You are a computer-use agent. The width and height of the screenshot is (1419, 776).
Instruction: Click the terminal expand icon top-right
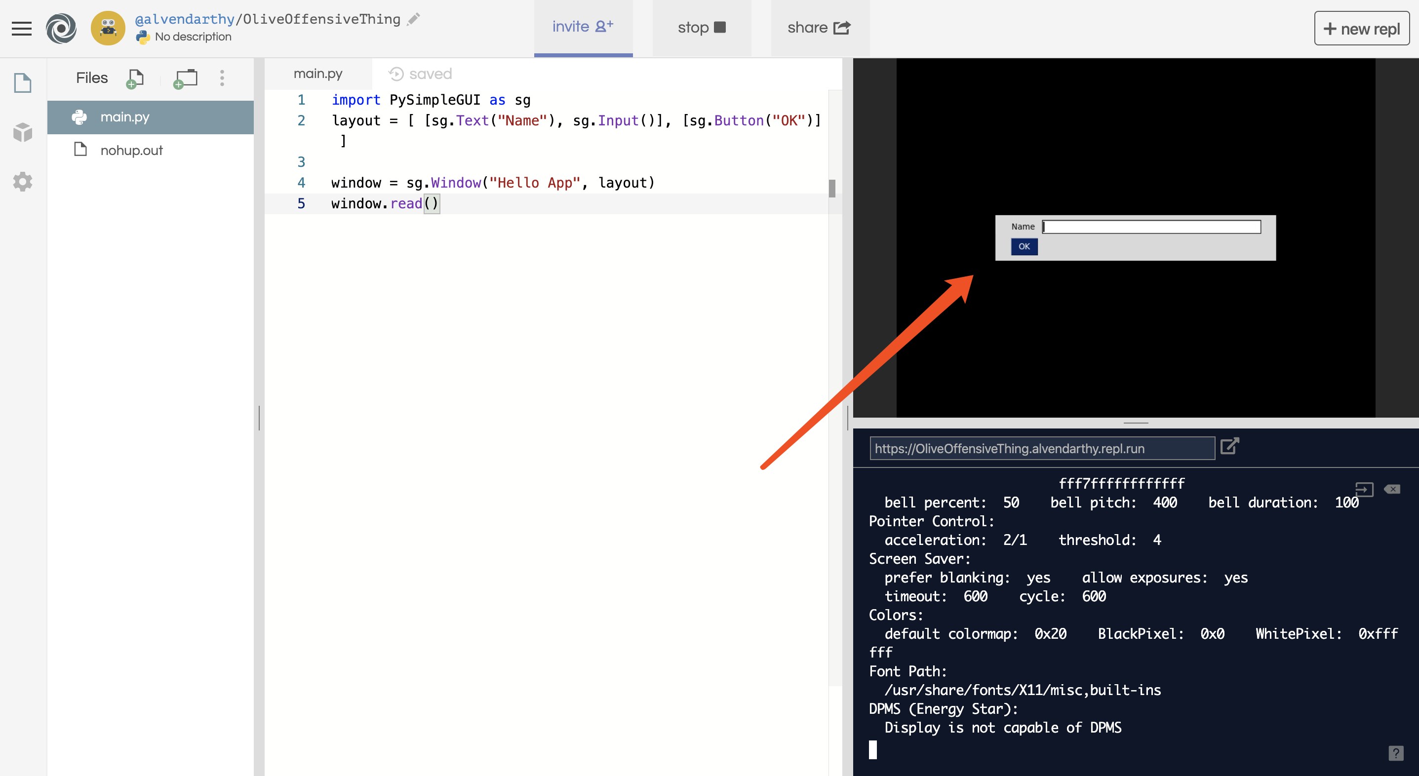point(1365,489)
